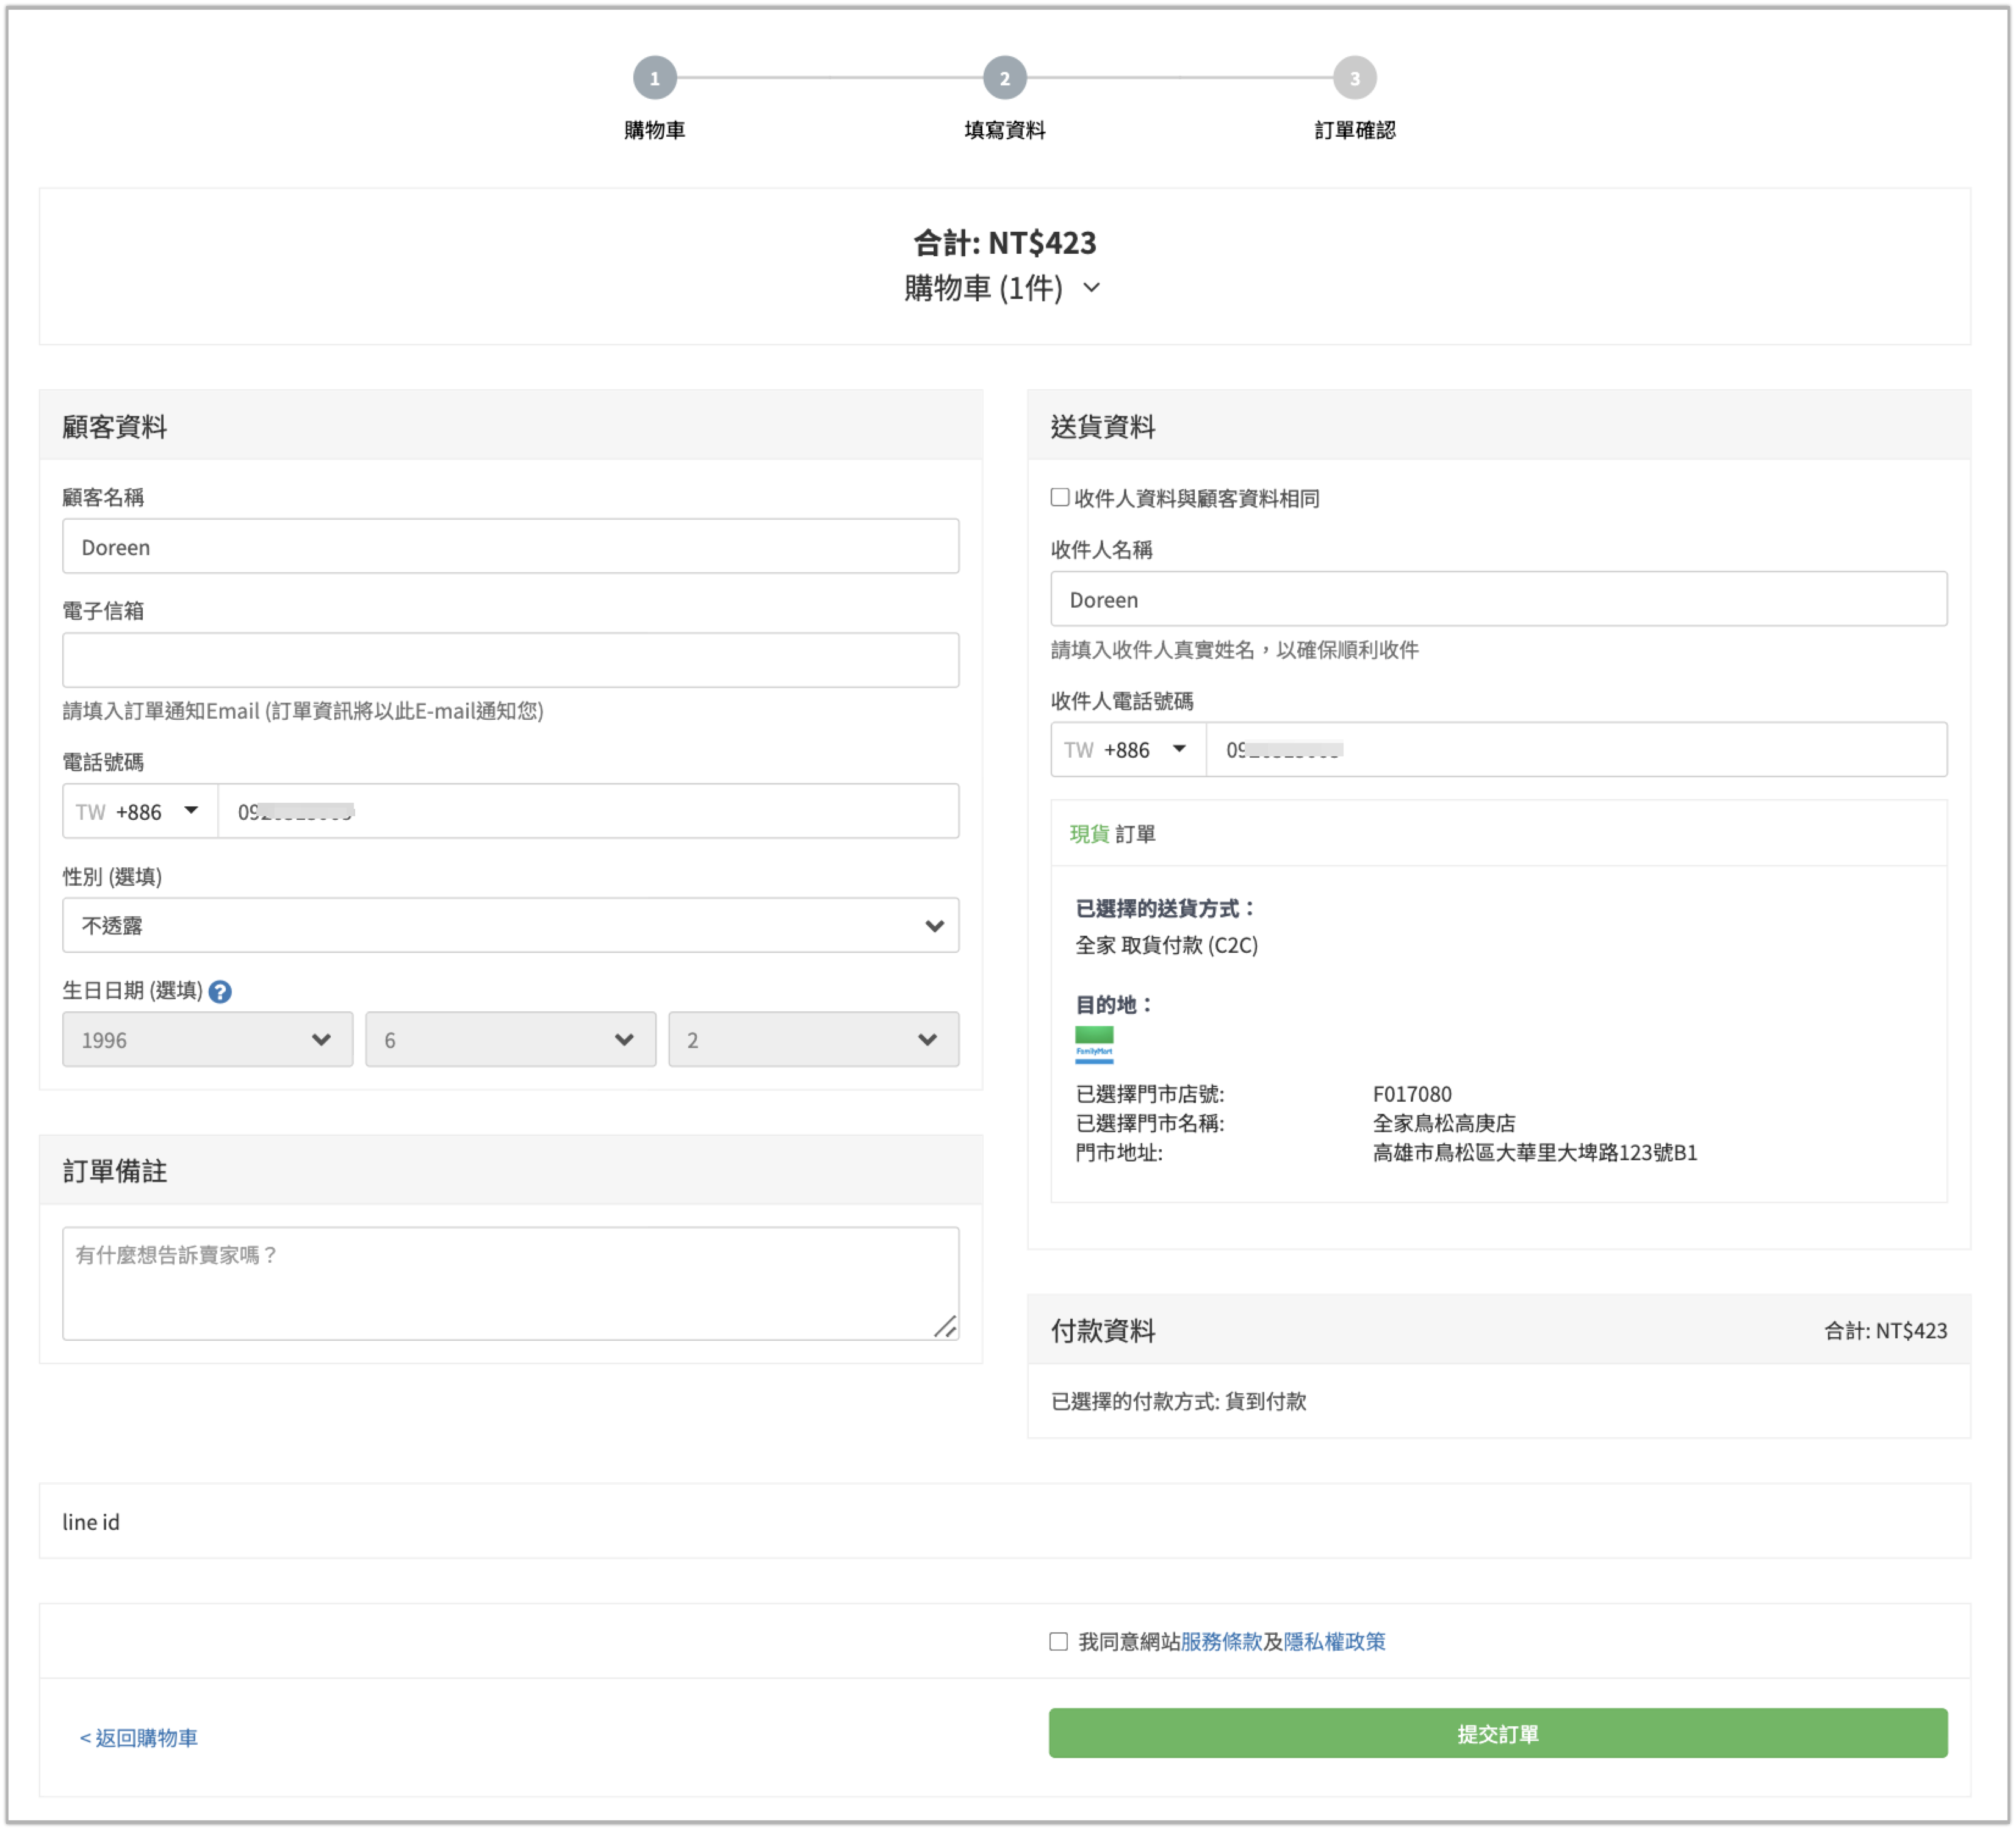Click the 收件人名稱 field containing Doreen
This screenshot has height=1830, width=2016.
coord(1499,598)
